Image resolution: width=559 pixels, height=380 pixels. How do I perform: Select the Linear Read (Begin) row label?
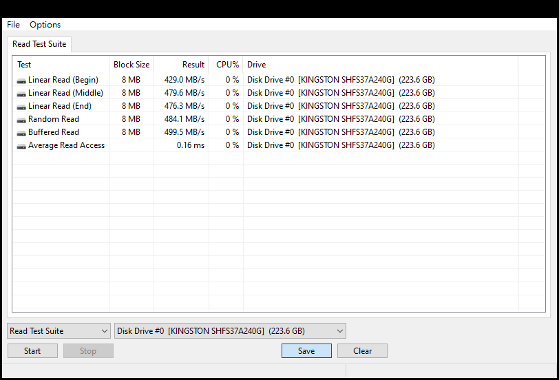pos(63,80)
